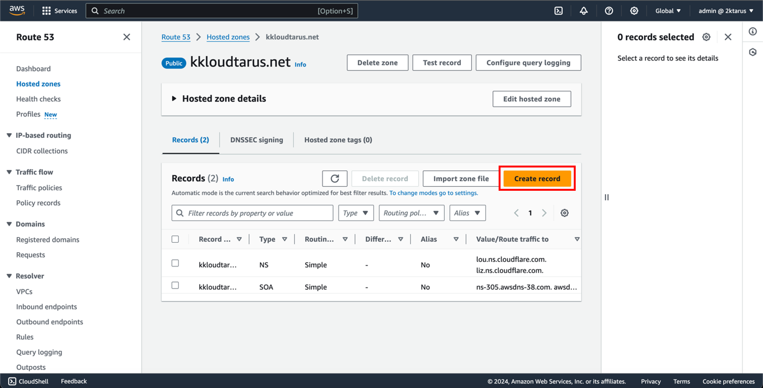Screen dimensions: 763x388
Task: Click Filter records by property field
Action: pyautogui.click(x=252, y=213)
